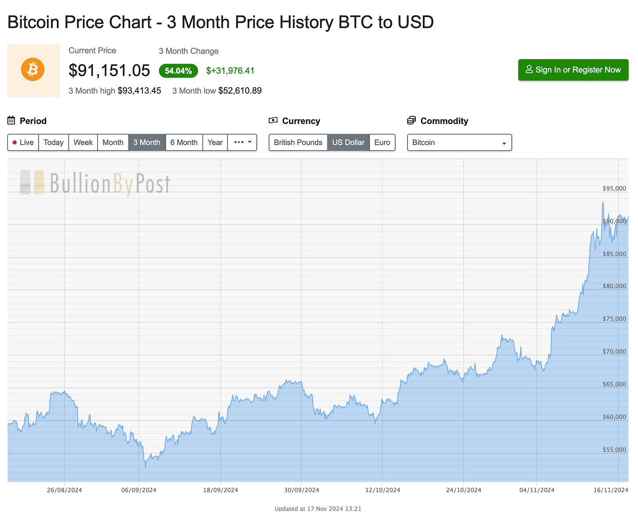Switch period to Today
This screenshot has height=515, width=638.
53,142
